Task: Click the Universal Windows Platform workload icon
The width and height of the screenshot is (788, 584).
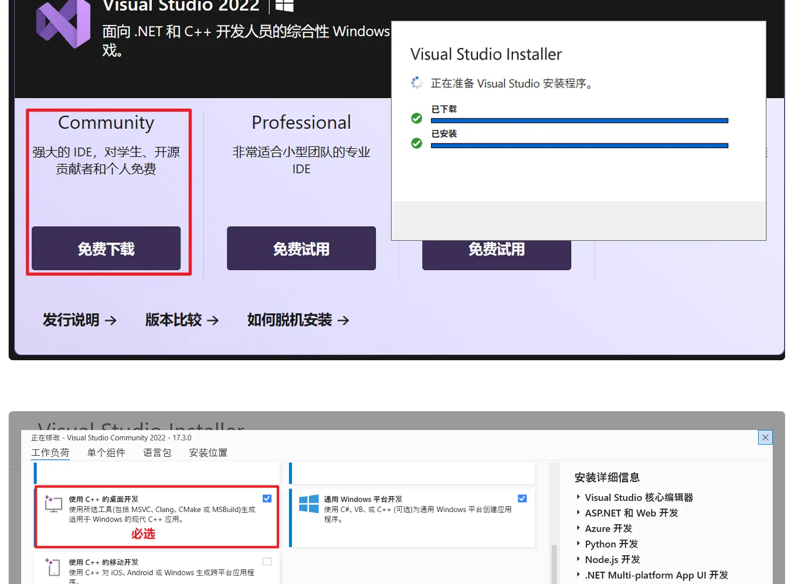Action: click(309, 504)
